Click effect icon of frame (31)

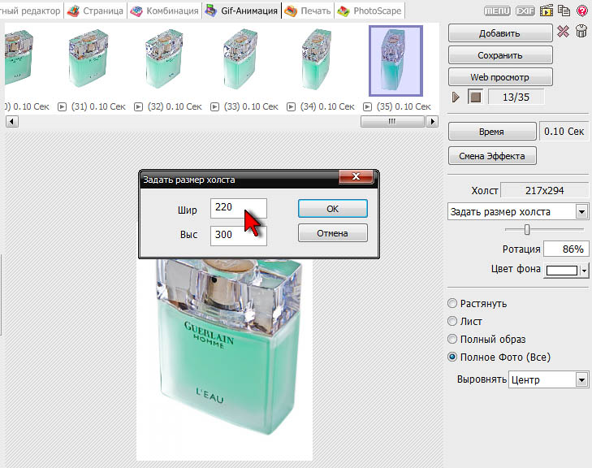pyautogui.click(x=62, y=107)
